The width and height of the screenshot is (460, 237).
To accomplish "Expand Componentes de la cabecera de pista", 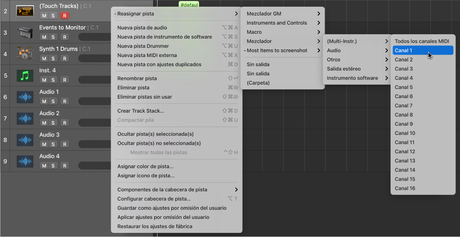I will [x=177, y=190].
